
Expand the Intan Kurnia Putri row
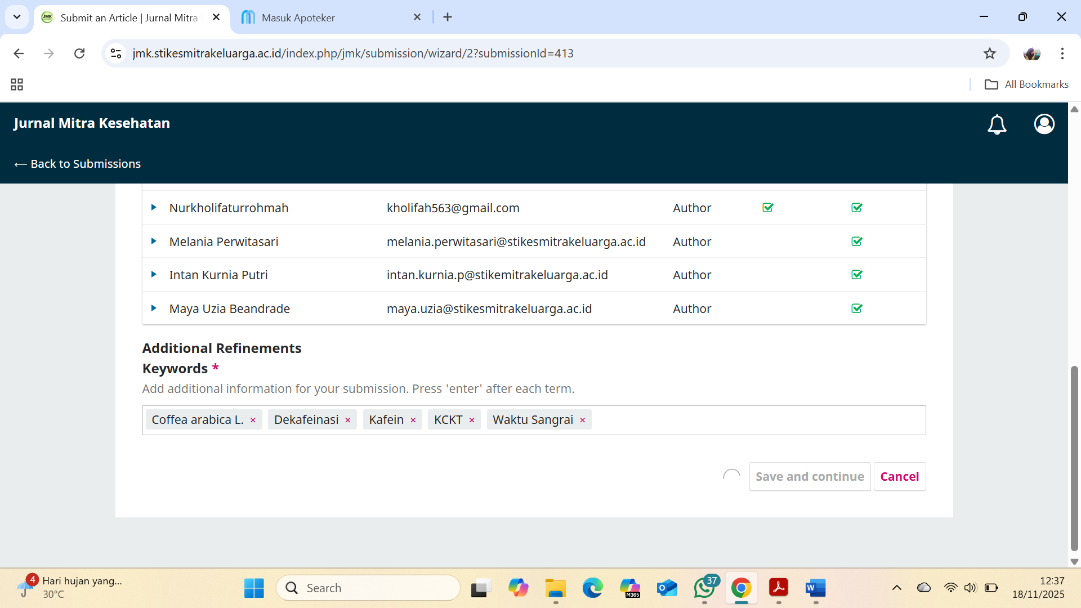coord(154,275)
